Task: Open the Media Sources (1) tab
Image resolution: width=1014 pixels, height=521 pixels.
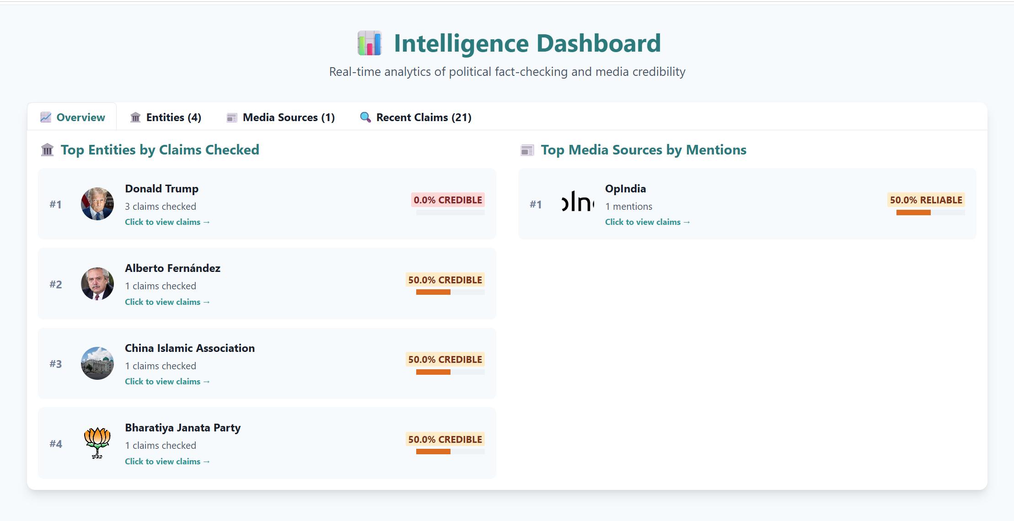Action: coord(280,117)
